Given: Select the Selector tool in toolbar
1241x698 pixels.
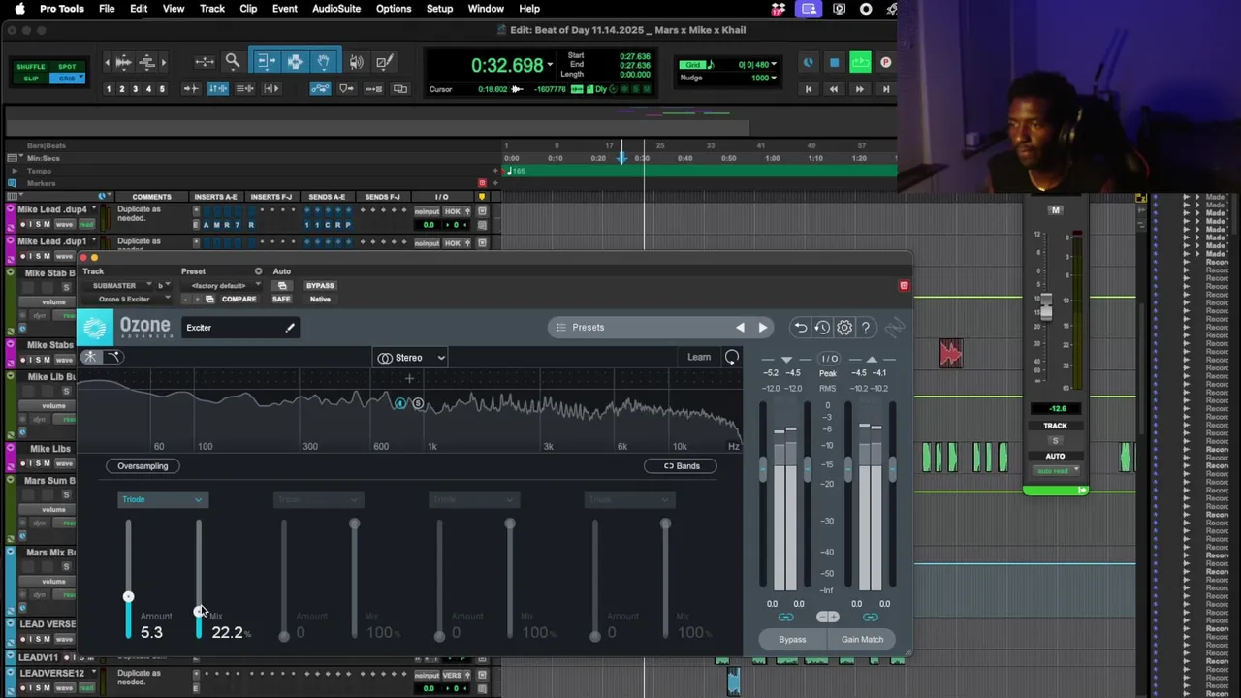Looking at the screenshot, I should (295, 62).
